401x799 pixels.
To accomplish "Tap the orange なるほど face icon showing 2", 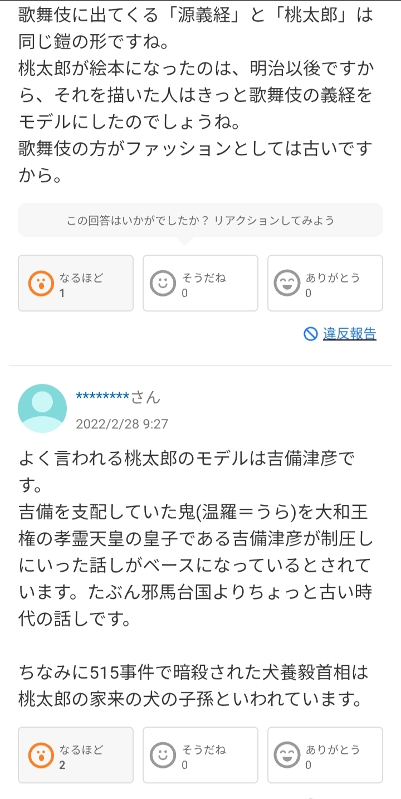I will click(x=41, y=756).
